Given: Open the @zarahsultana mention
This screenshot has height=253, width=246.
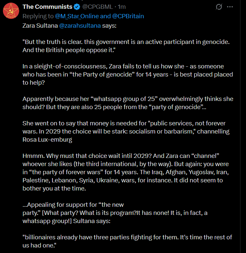Looking at the screenshot, I should 80,26.
